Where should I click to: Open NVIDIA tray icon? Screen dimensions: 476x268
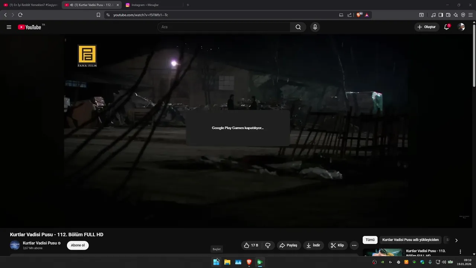click(382, 262)
